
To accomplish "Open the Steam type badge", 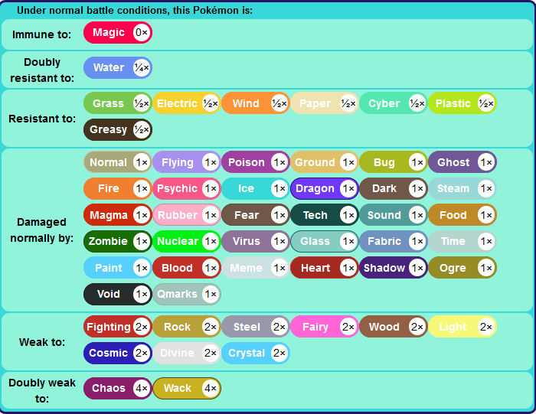I will coord(462,188).
